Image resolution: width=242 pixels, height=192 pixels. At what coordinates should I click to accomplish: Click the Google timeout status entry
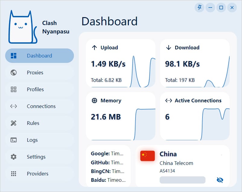[x=107, y=153]
